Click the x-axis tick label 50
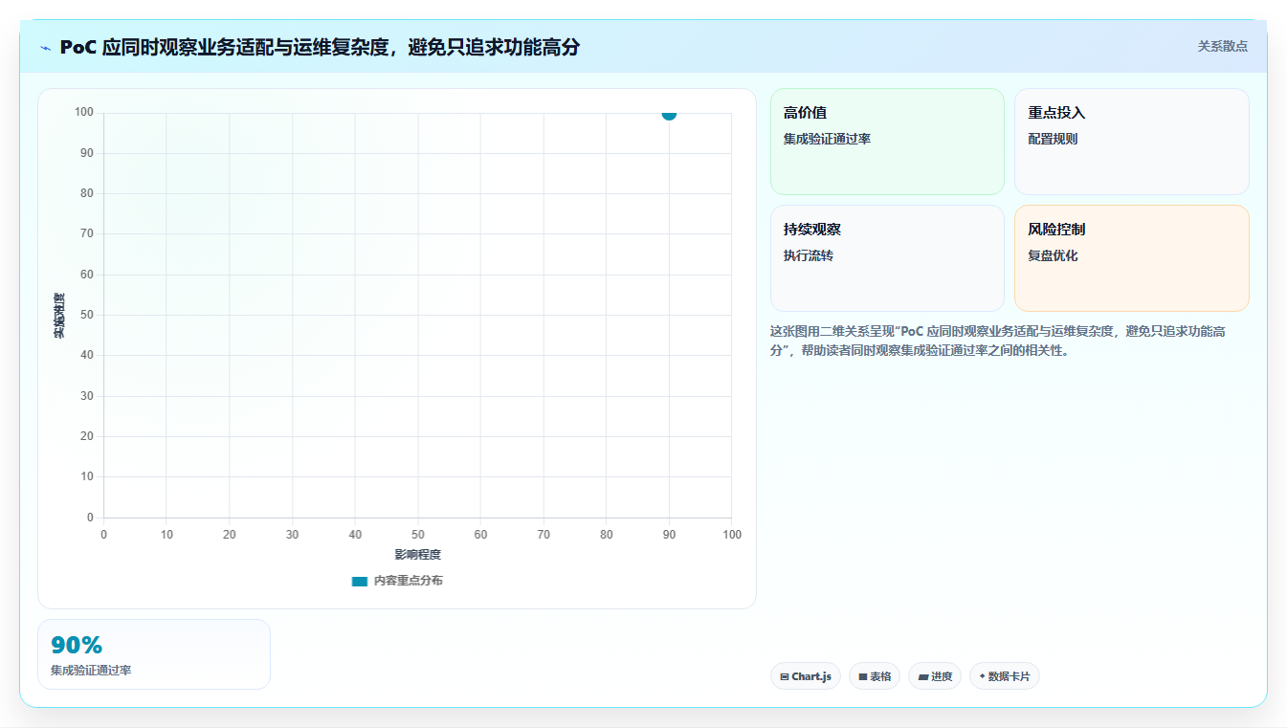 pyautogui.click(x=418, y=535)
